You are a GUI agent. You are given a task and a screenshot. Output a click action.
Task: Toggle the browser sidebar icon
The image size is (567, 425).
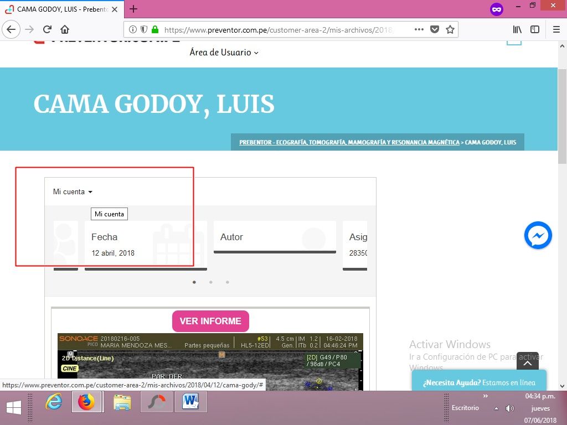coord(535,29)
